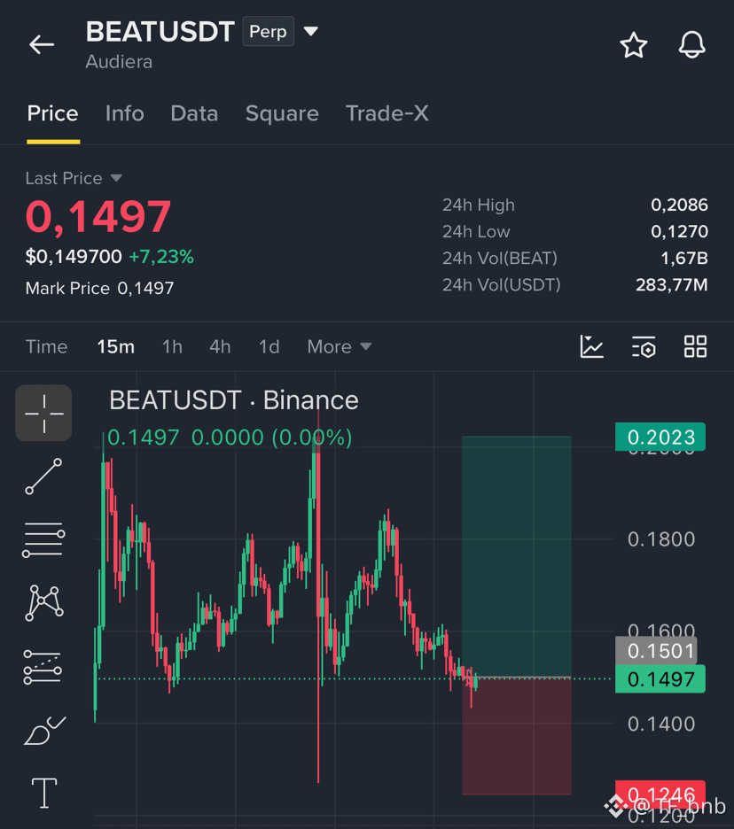Switch to the Data tab
The height and width of the screenshot is (829, 734).
[194, 113]
